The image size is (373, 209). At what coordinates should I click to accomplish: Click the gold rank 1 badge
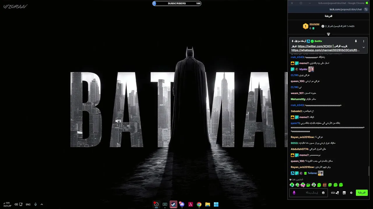305,26
